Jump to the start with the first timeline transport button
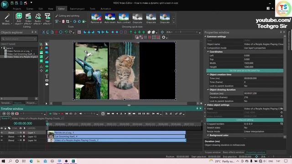Screen dimensions: 292x164 click(x=109, y=113)
